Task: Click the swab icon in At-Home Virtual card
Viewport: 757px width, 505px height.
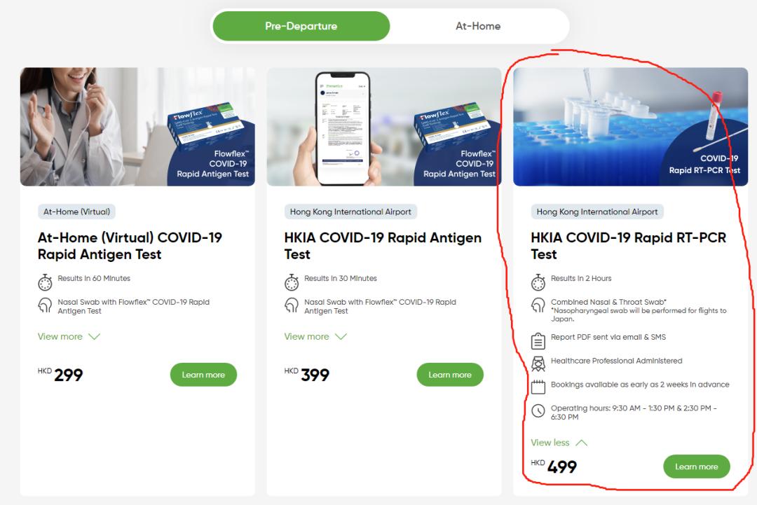Action: click(x=45, y=305)
